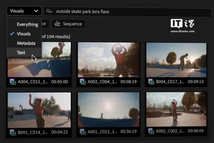Click clip icon beside A004_C015
The width and height of the screenshot is (214, 143).
[x=13, y=82]
